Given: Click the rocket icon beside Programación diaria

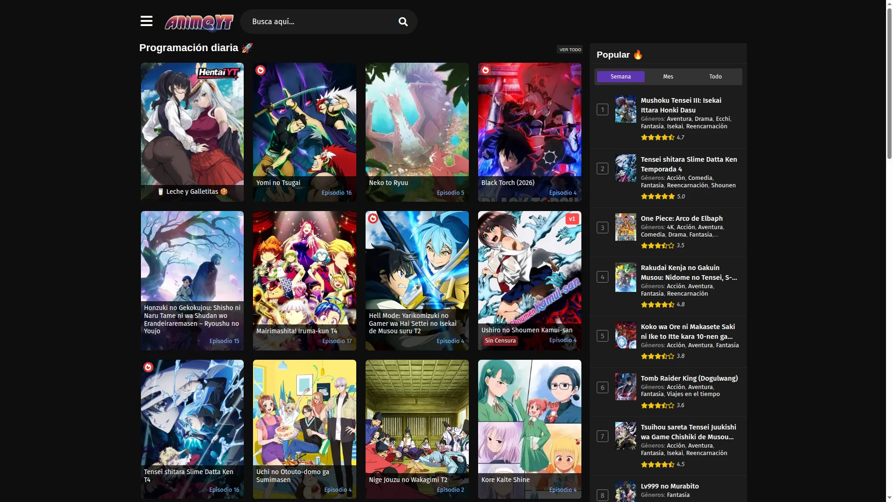Looking at the screenshot, I should (x=247, y=47).
